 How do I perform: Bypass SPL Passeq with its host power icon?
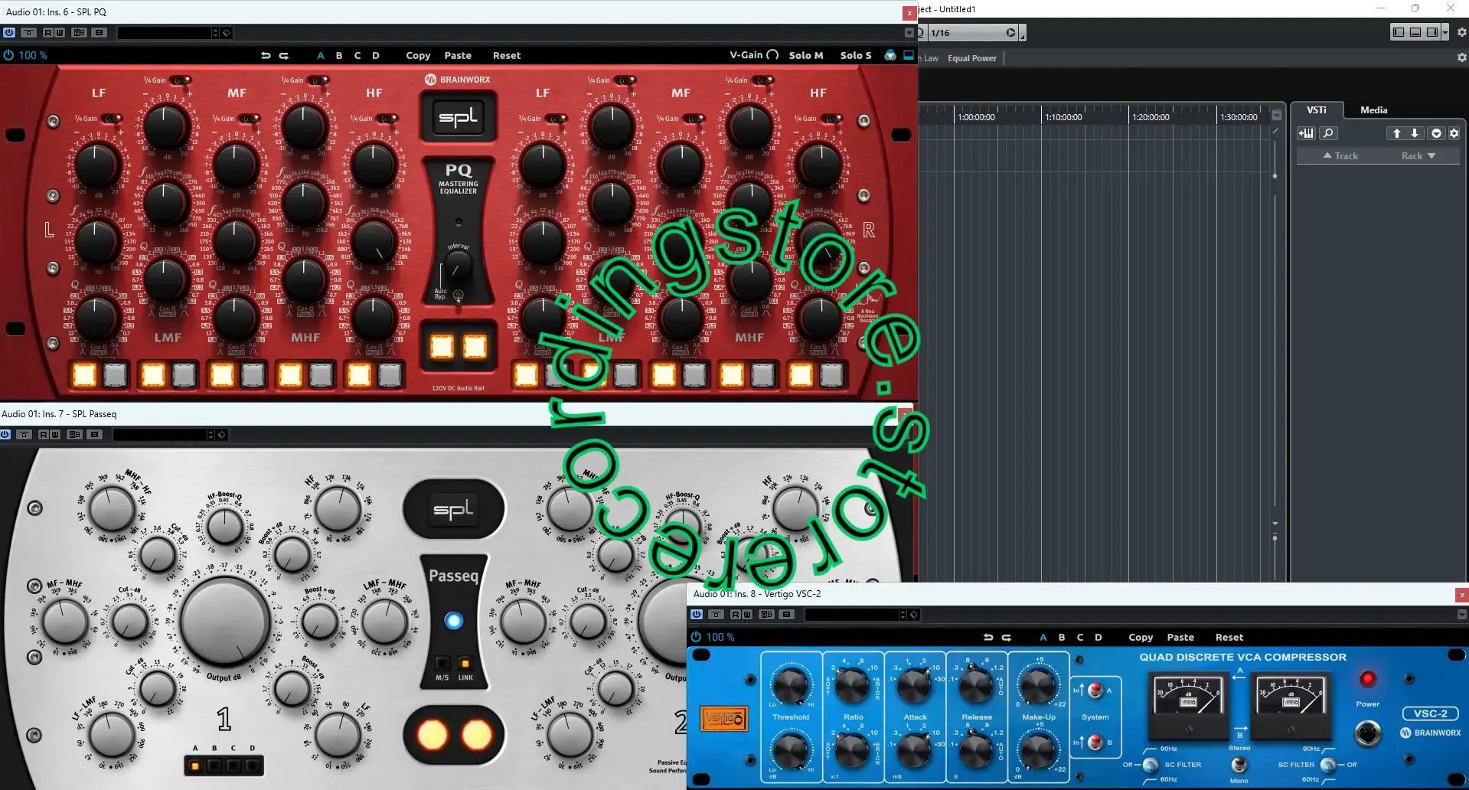[5, 435]
